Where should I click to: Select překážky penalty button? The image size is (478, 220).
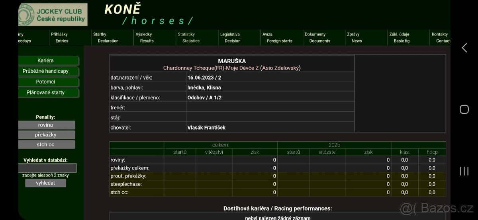coord(46,135)
